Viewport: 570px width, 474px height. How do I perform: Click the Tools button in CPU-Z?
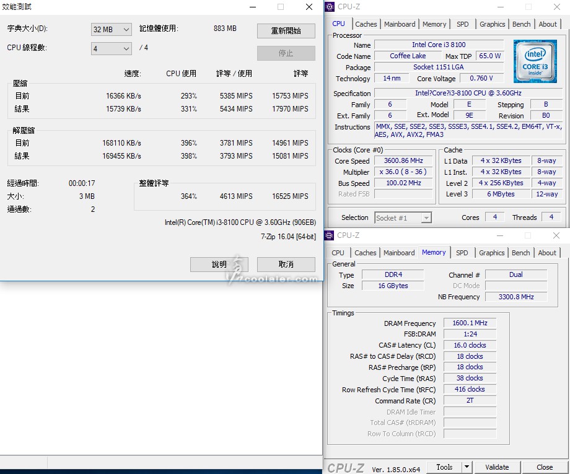(444, 467)
